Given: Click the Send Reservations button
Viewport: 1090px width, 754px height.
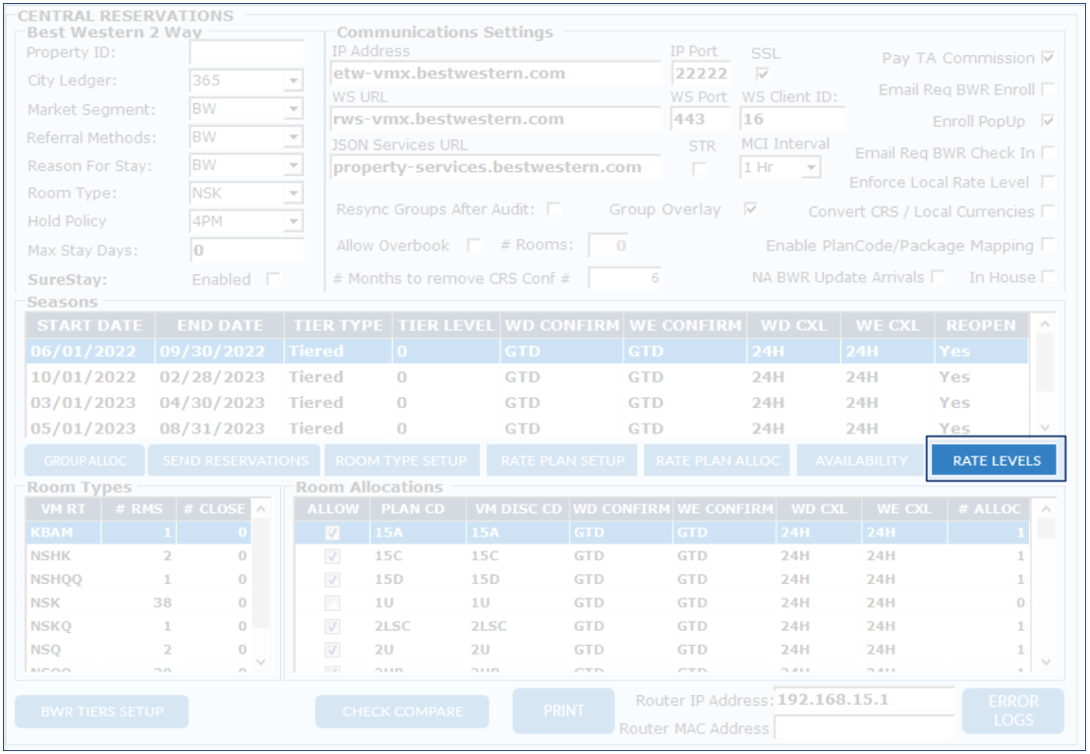Looking at the screenshot, I should 235,460.
